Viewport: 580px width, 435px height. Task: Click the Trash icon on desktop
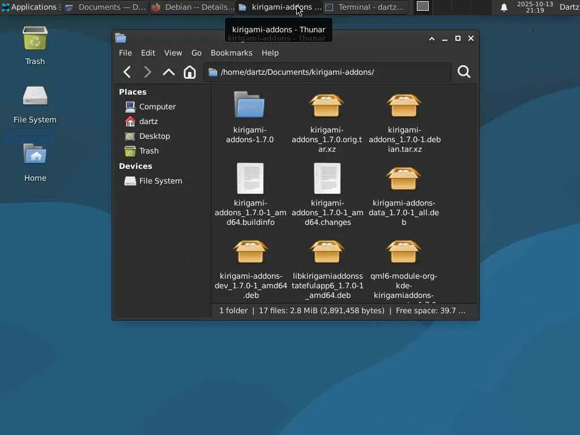click(35, 39)
